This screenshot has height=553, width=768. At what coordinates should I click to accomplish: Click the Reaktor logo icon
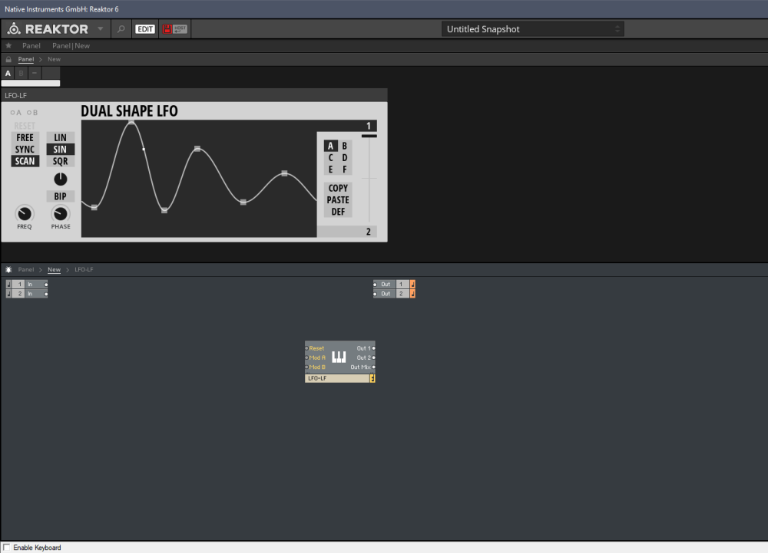click(14, 29)
